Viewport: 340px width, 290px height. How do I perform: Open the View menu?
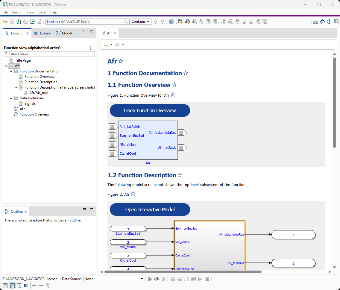tap(30, 12)
